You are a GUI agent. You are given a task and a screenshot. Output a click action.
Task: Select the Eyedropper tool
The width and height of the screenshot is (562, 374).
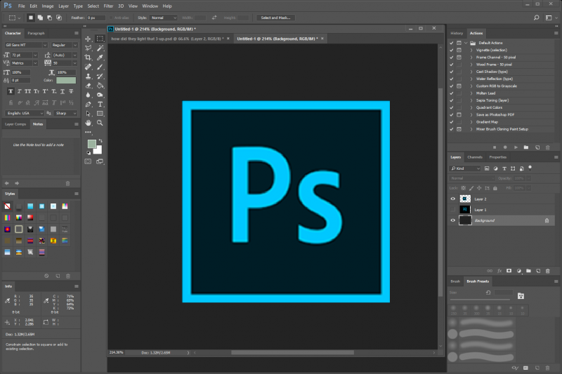pyautogui.click(x=100, y=58)
